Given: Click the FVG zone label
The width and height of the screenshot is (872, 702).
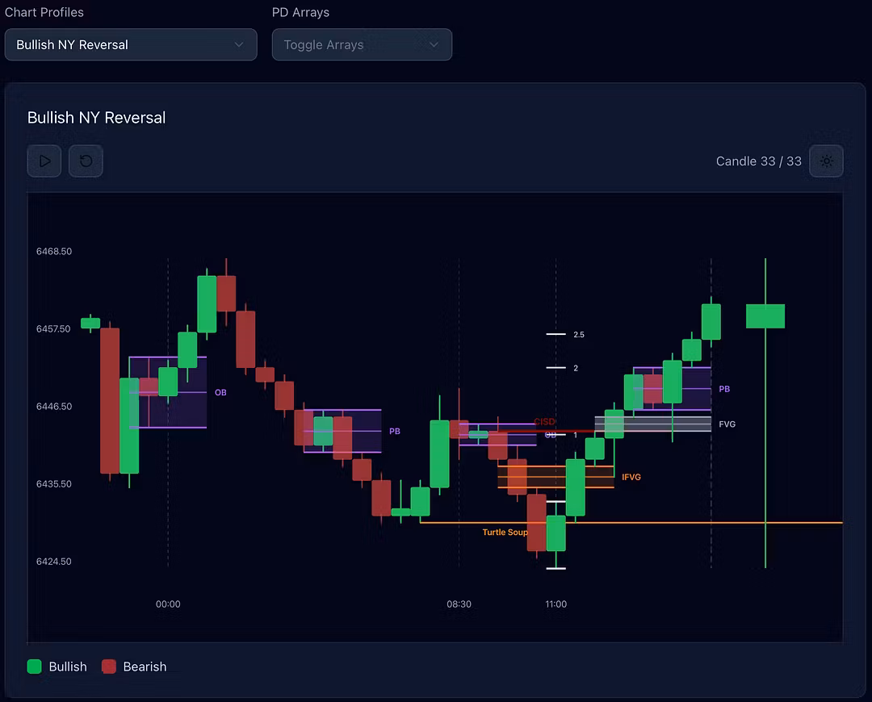Looking at the screenshot, I should (x=727, y=424).
